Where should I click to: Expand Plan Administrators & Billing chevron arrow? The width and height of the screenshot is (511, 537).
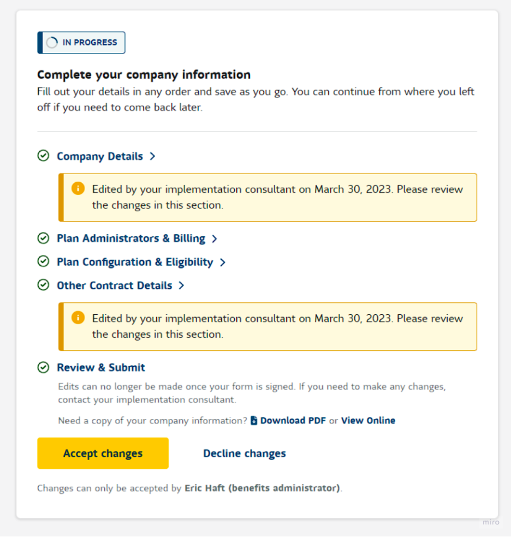coord(215,238)
